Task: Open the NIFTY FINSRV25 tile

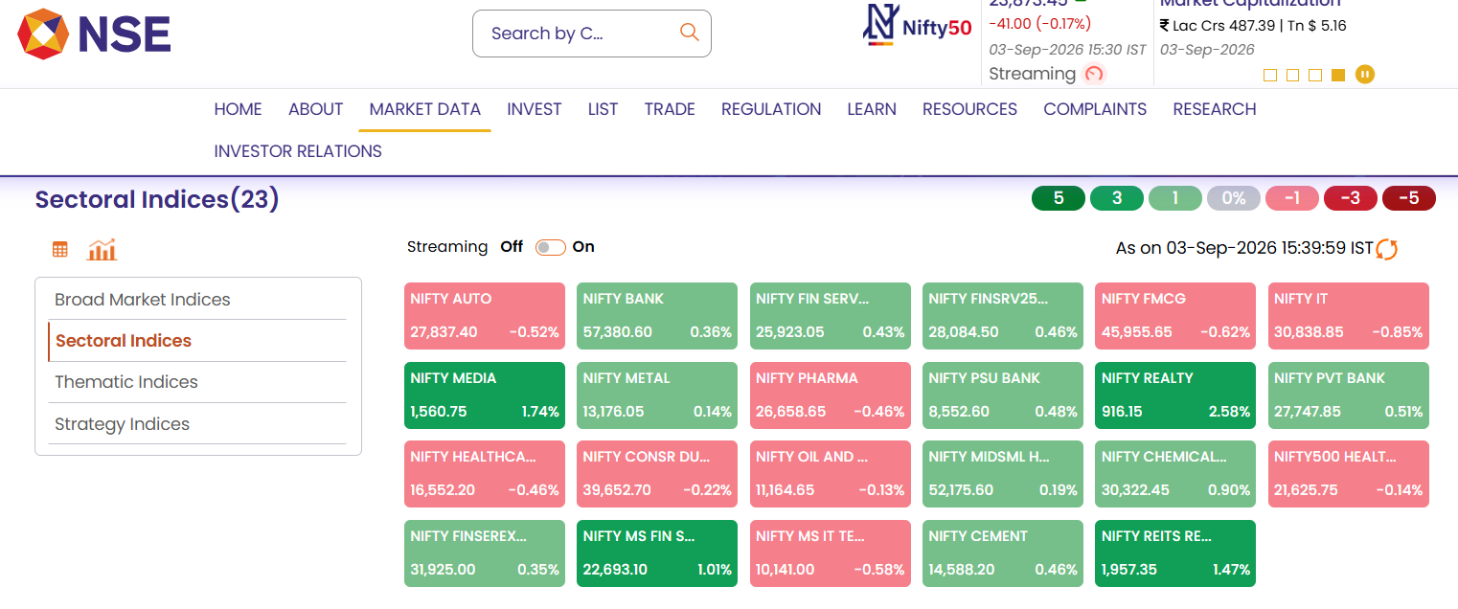Action: click(x=1003, y=315)
